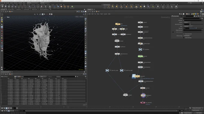Adjust the Step Size slider
This screenshot has width=204, height=114.
[196, 28]
